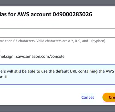Click the sign-in URL label above the link
115x112 pixels.
pyautogui.click(x=1, y=51)
